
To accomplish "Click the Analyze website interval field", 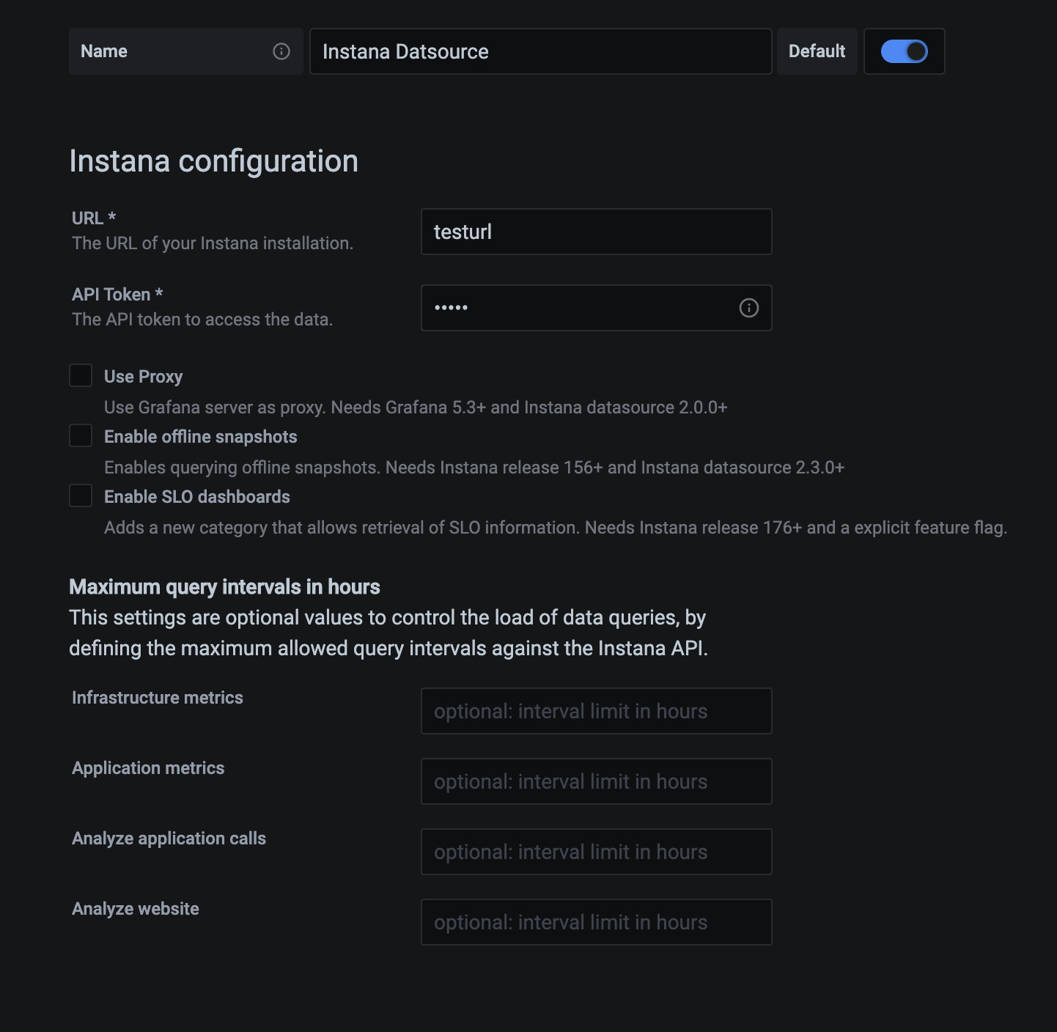I will click(x=597, y=922).
